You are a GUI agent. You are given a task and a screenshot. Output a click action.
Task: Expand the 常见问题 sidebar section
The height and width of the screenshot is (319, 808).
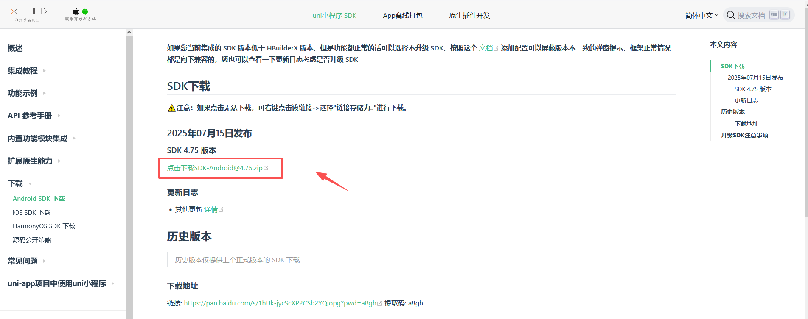pos(26,261)
